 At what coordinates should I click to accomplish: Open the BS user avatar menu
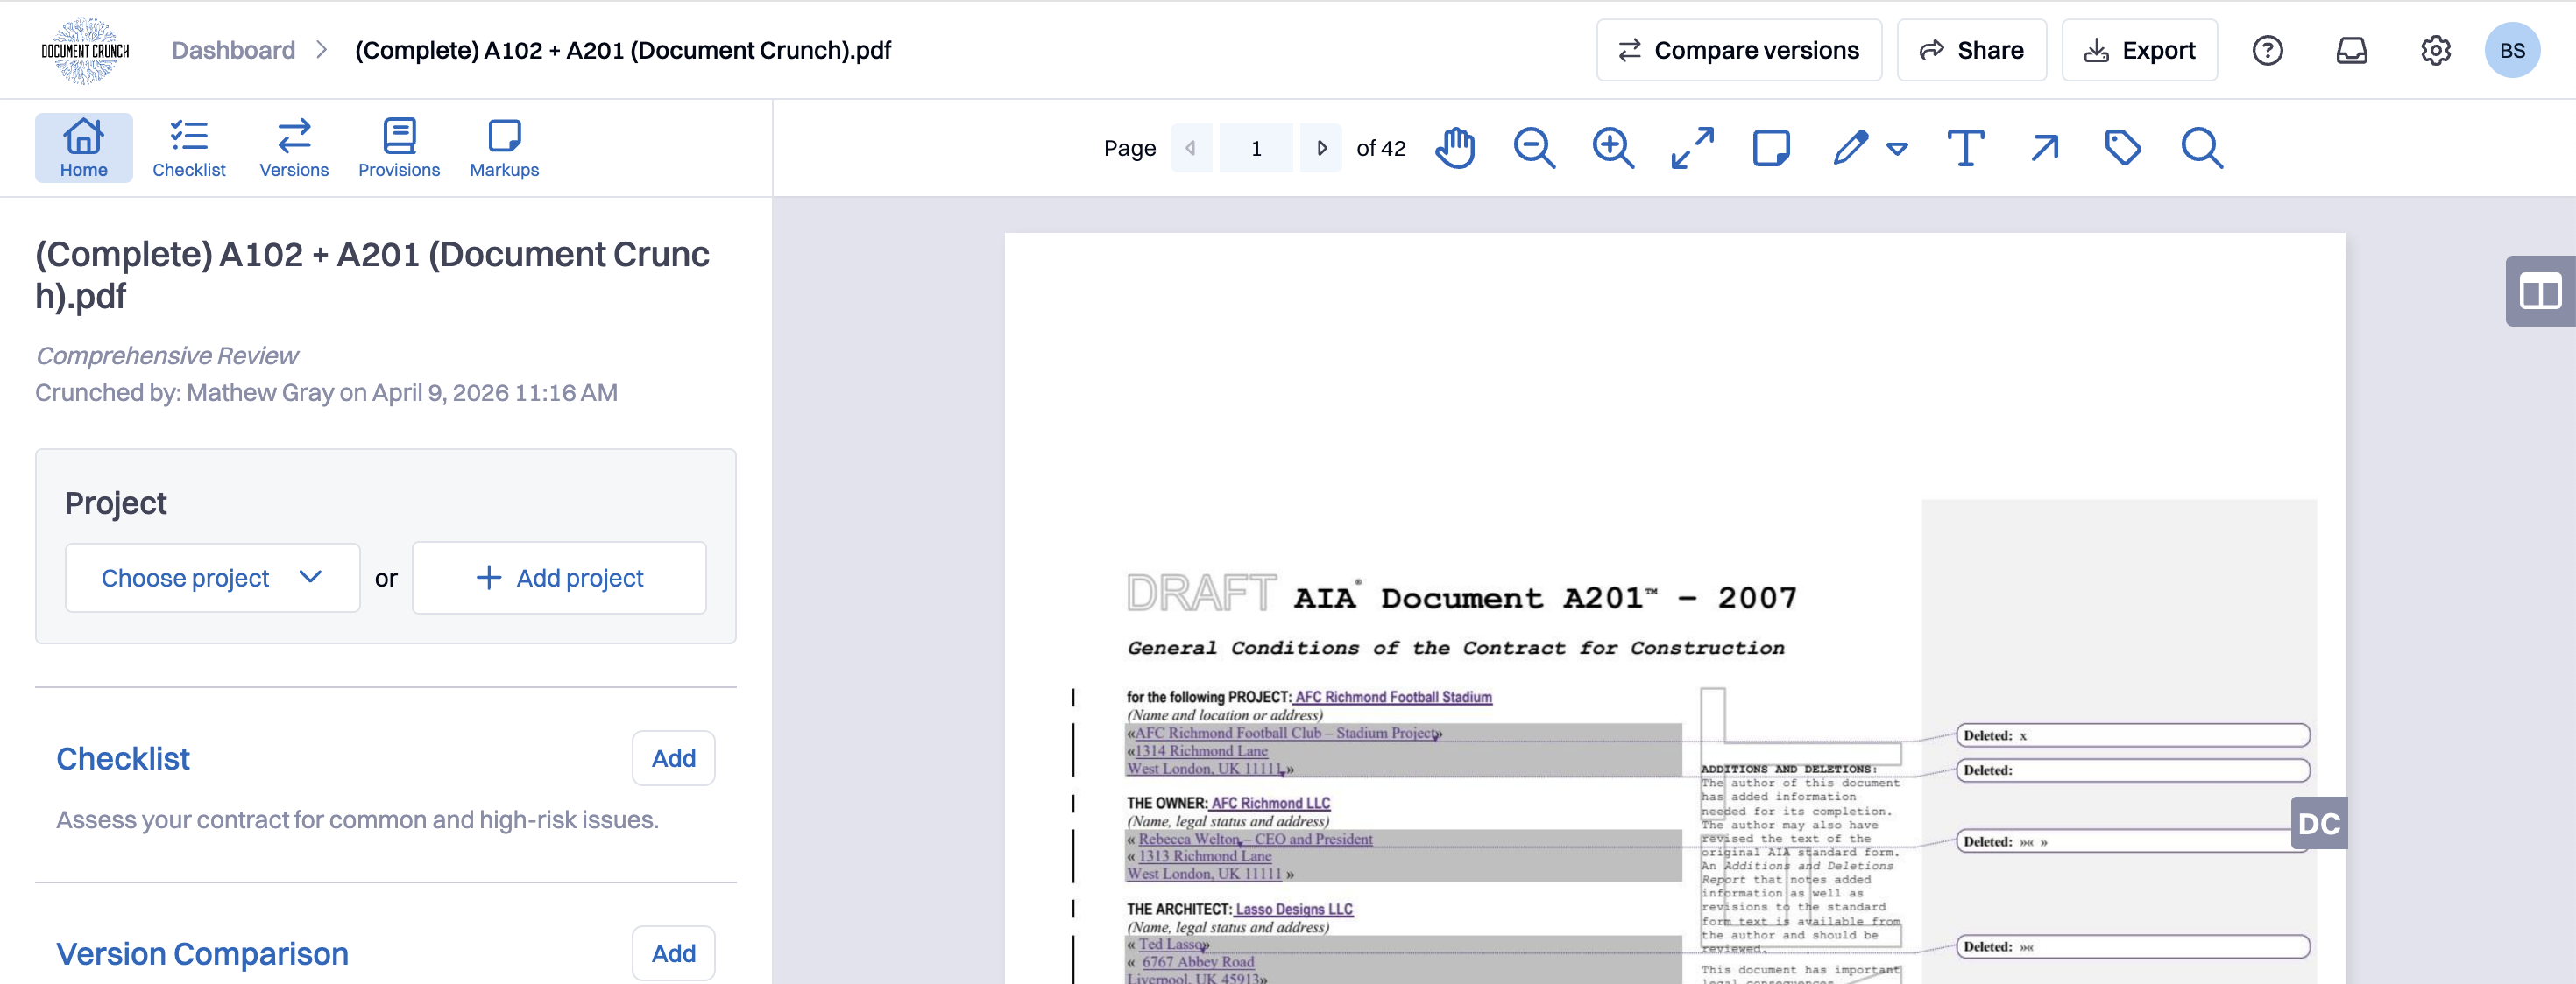pos(2511,50)
